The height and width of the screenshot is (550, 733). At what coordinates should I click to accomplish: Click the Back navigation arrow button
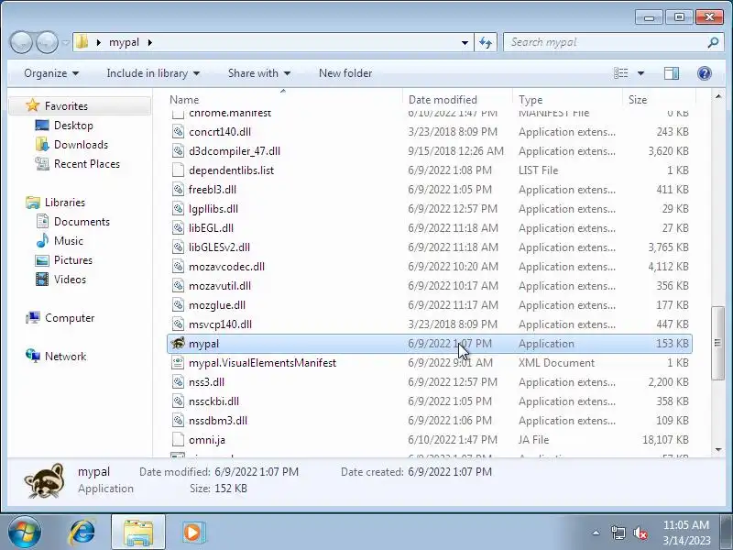(20, 42)
